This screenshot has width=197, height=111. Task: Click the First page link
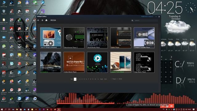point(72,79)
